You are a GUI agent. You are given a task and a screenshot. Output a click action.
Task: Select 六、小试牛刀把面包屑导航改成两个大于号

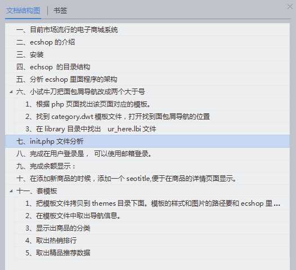coord(81,92)
